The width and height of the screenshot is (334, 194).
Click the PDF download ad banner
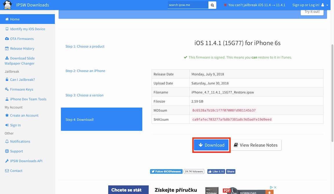pos(248,190)
